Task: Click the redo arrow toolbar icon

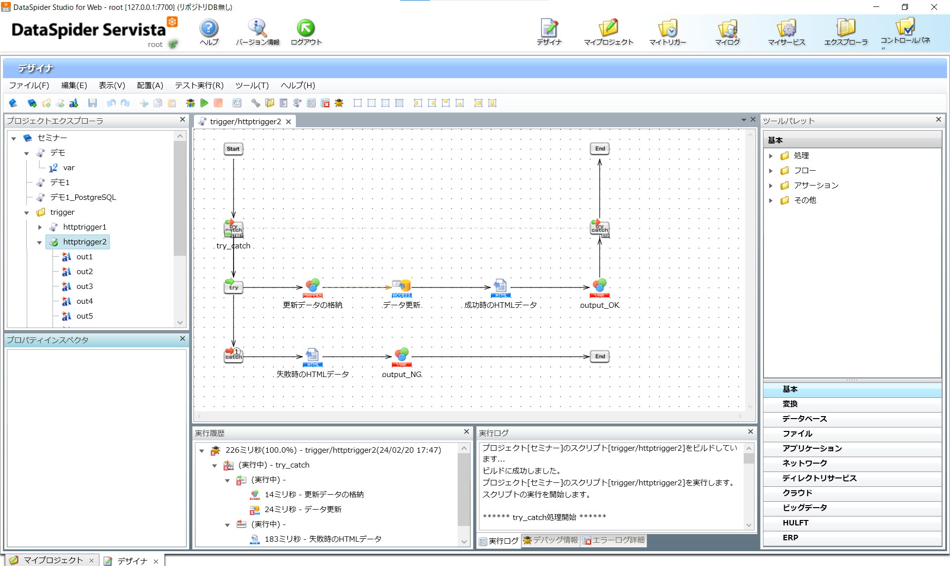Action: click(x=125, y=103)
